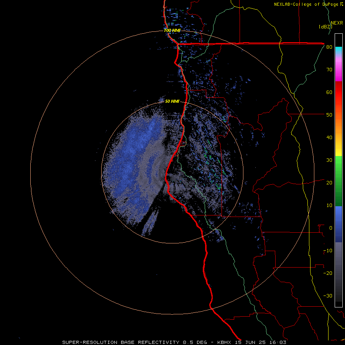Click the 50 value on dBZ scale
345x345 pixels.
pyautogui.click(x=329, y=115)
